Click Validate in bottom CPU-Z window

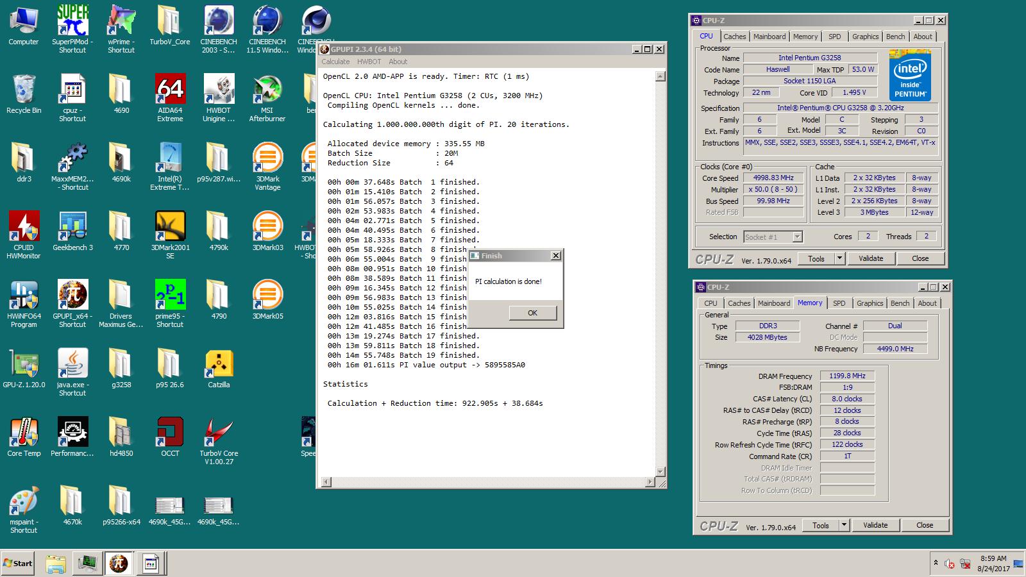click(875, 525)
